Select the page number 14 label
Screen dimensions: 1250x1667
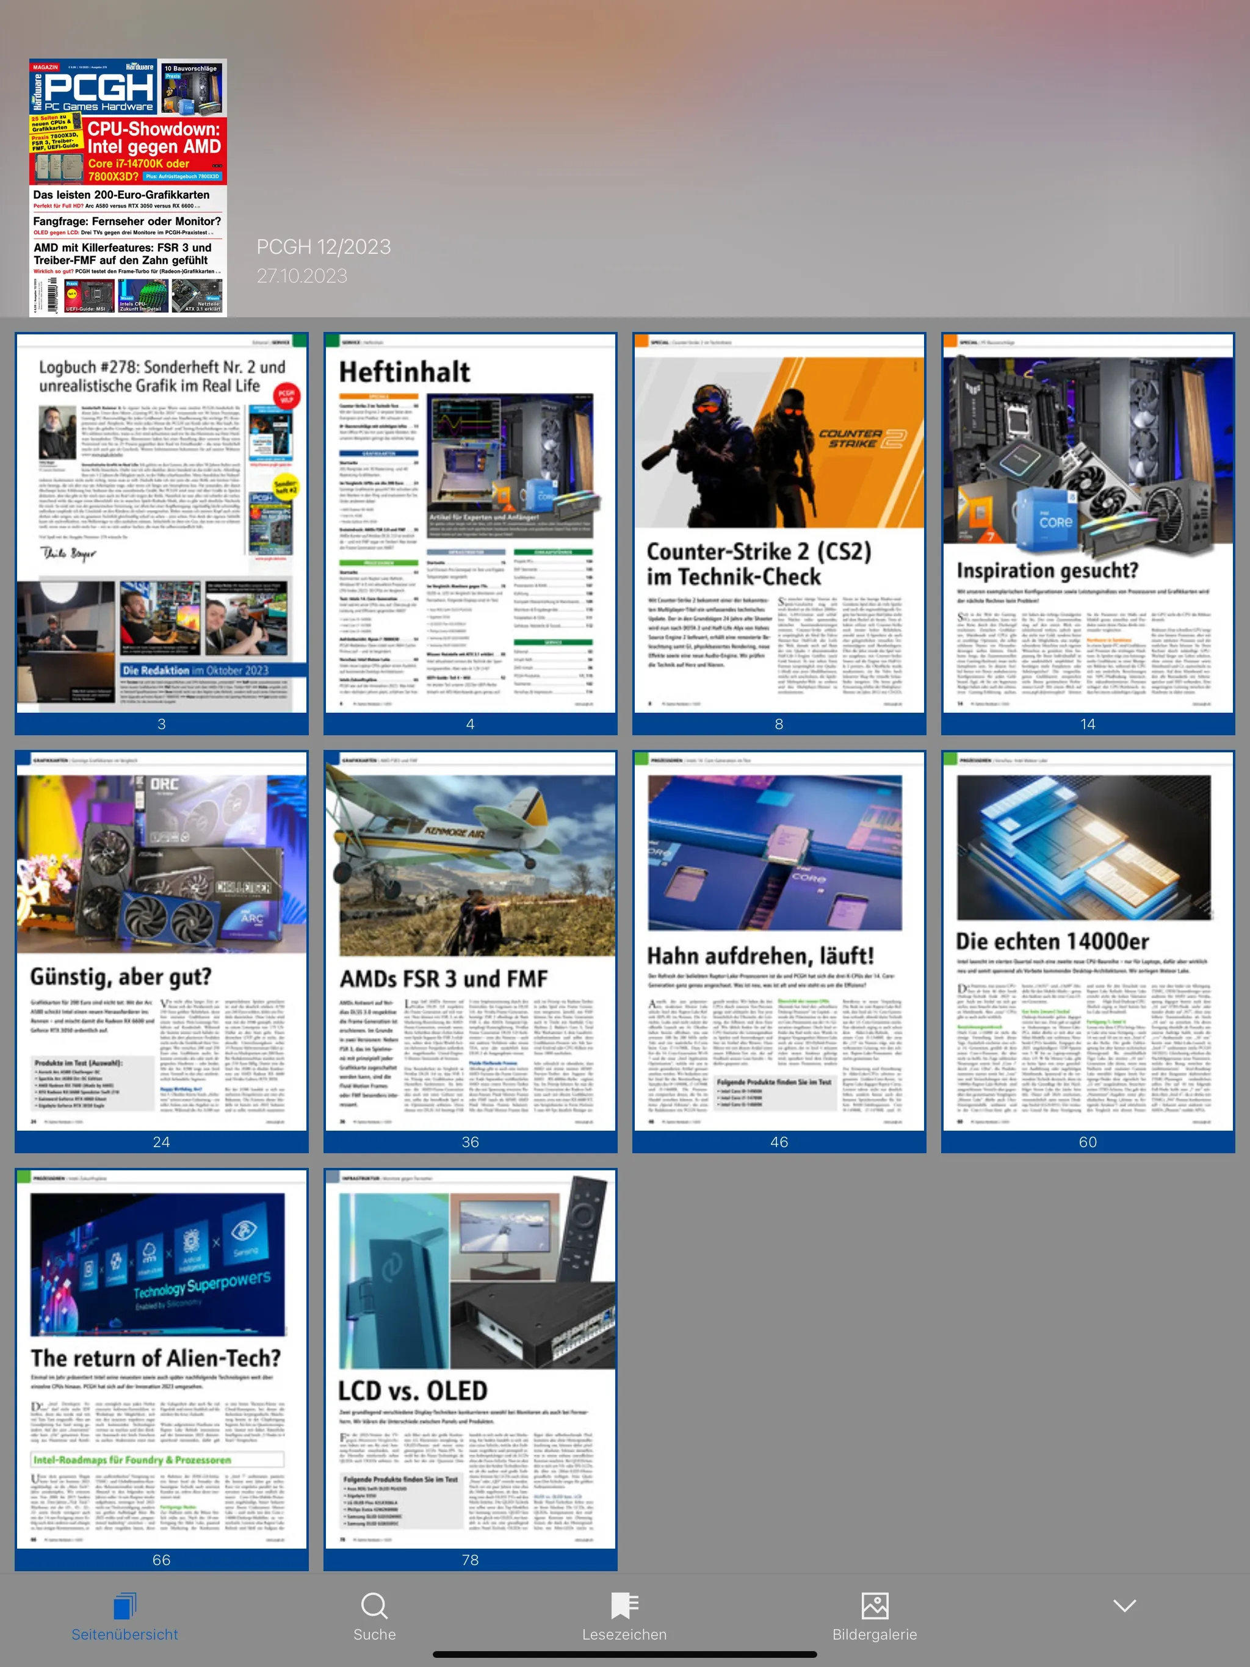pyautogui.click(x=1088, y=724)
